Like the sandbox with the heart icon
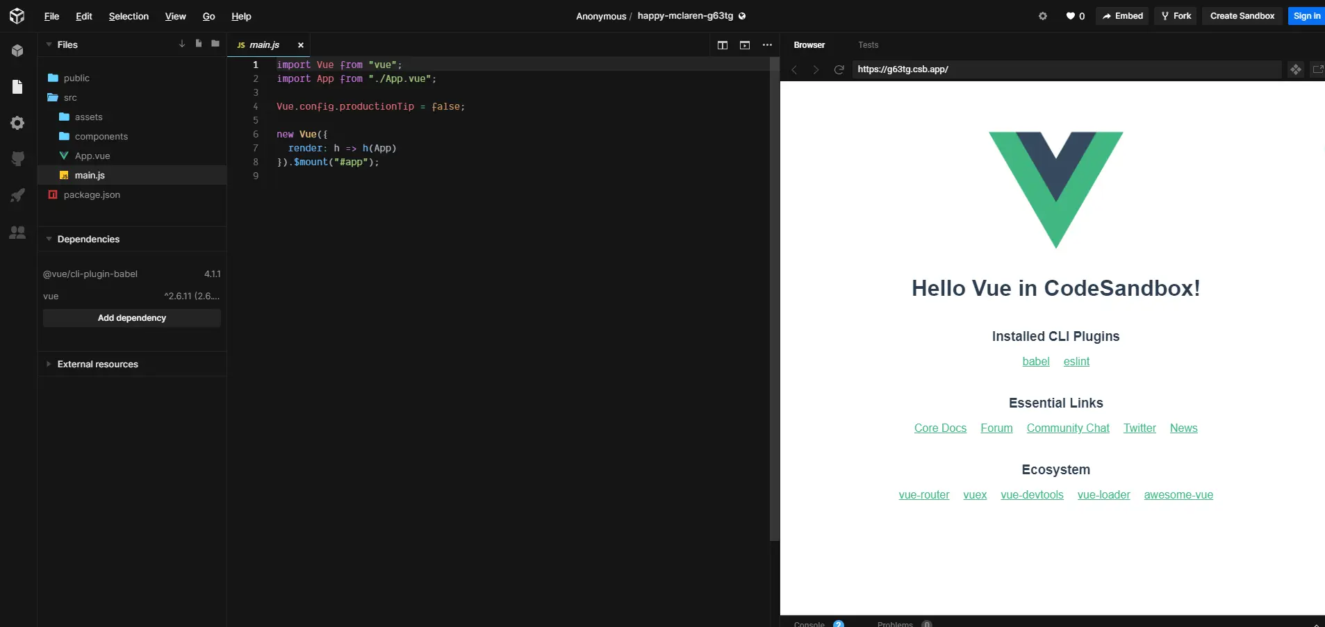 click(1071, 16)
